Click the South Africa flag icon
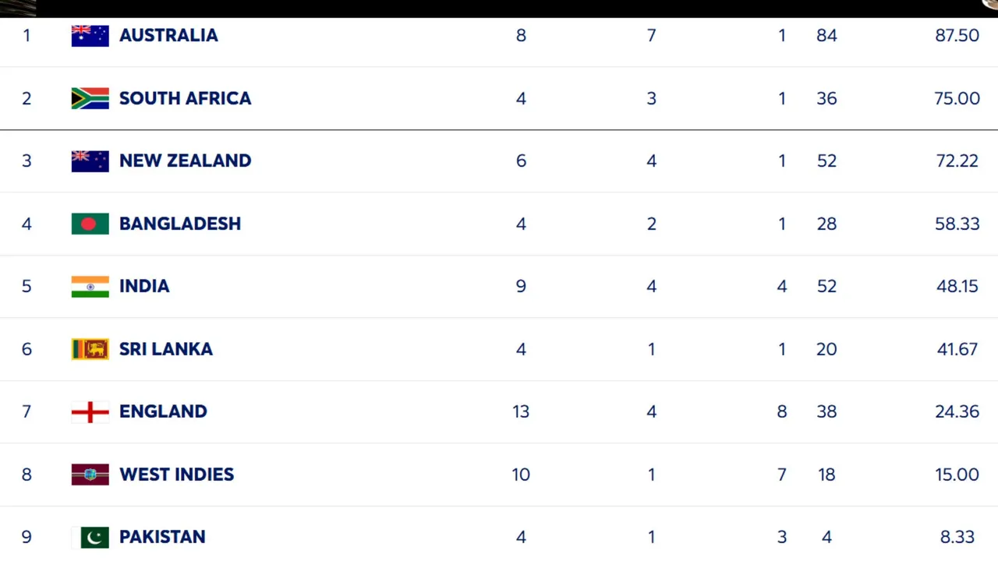Image resolution: width=998 pixels, height=561 pixels. coord(90,98)
